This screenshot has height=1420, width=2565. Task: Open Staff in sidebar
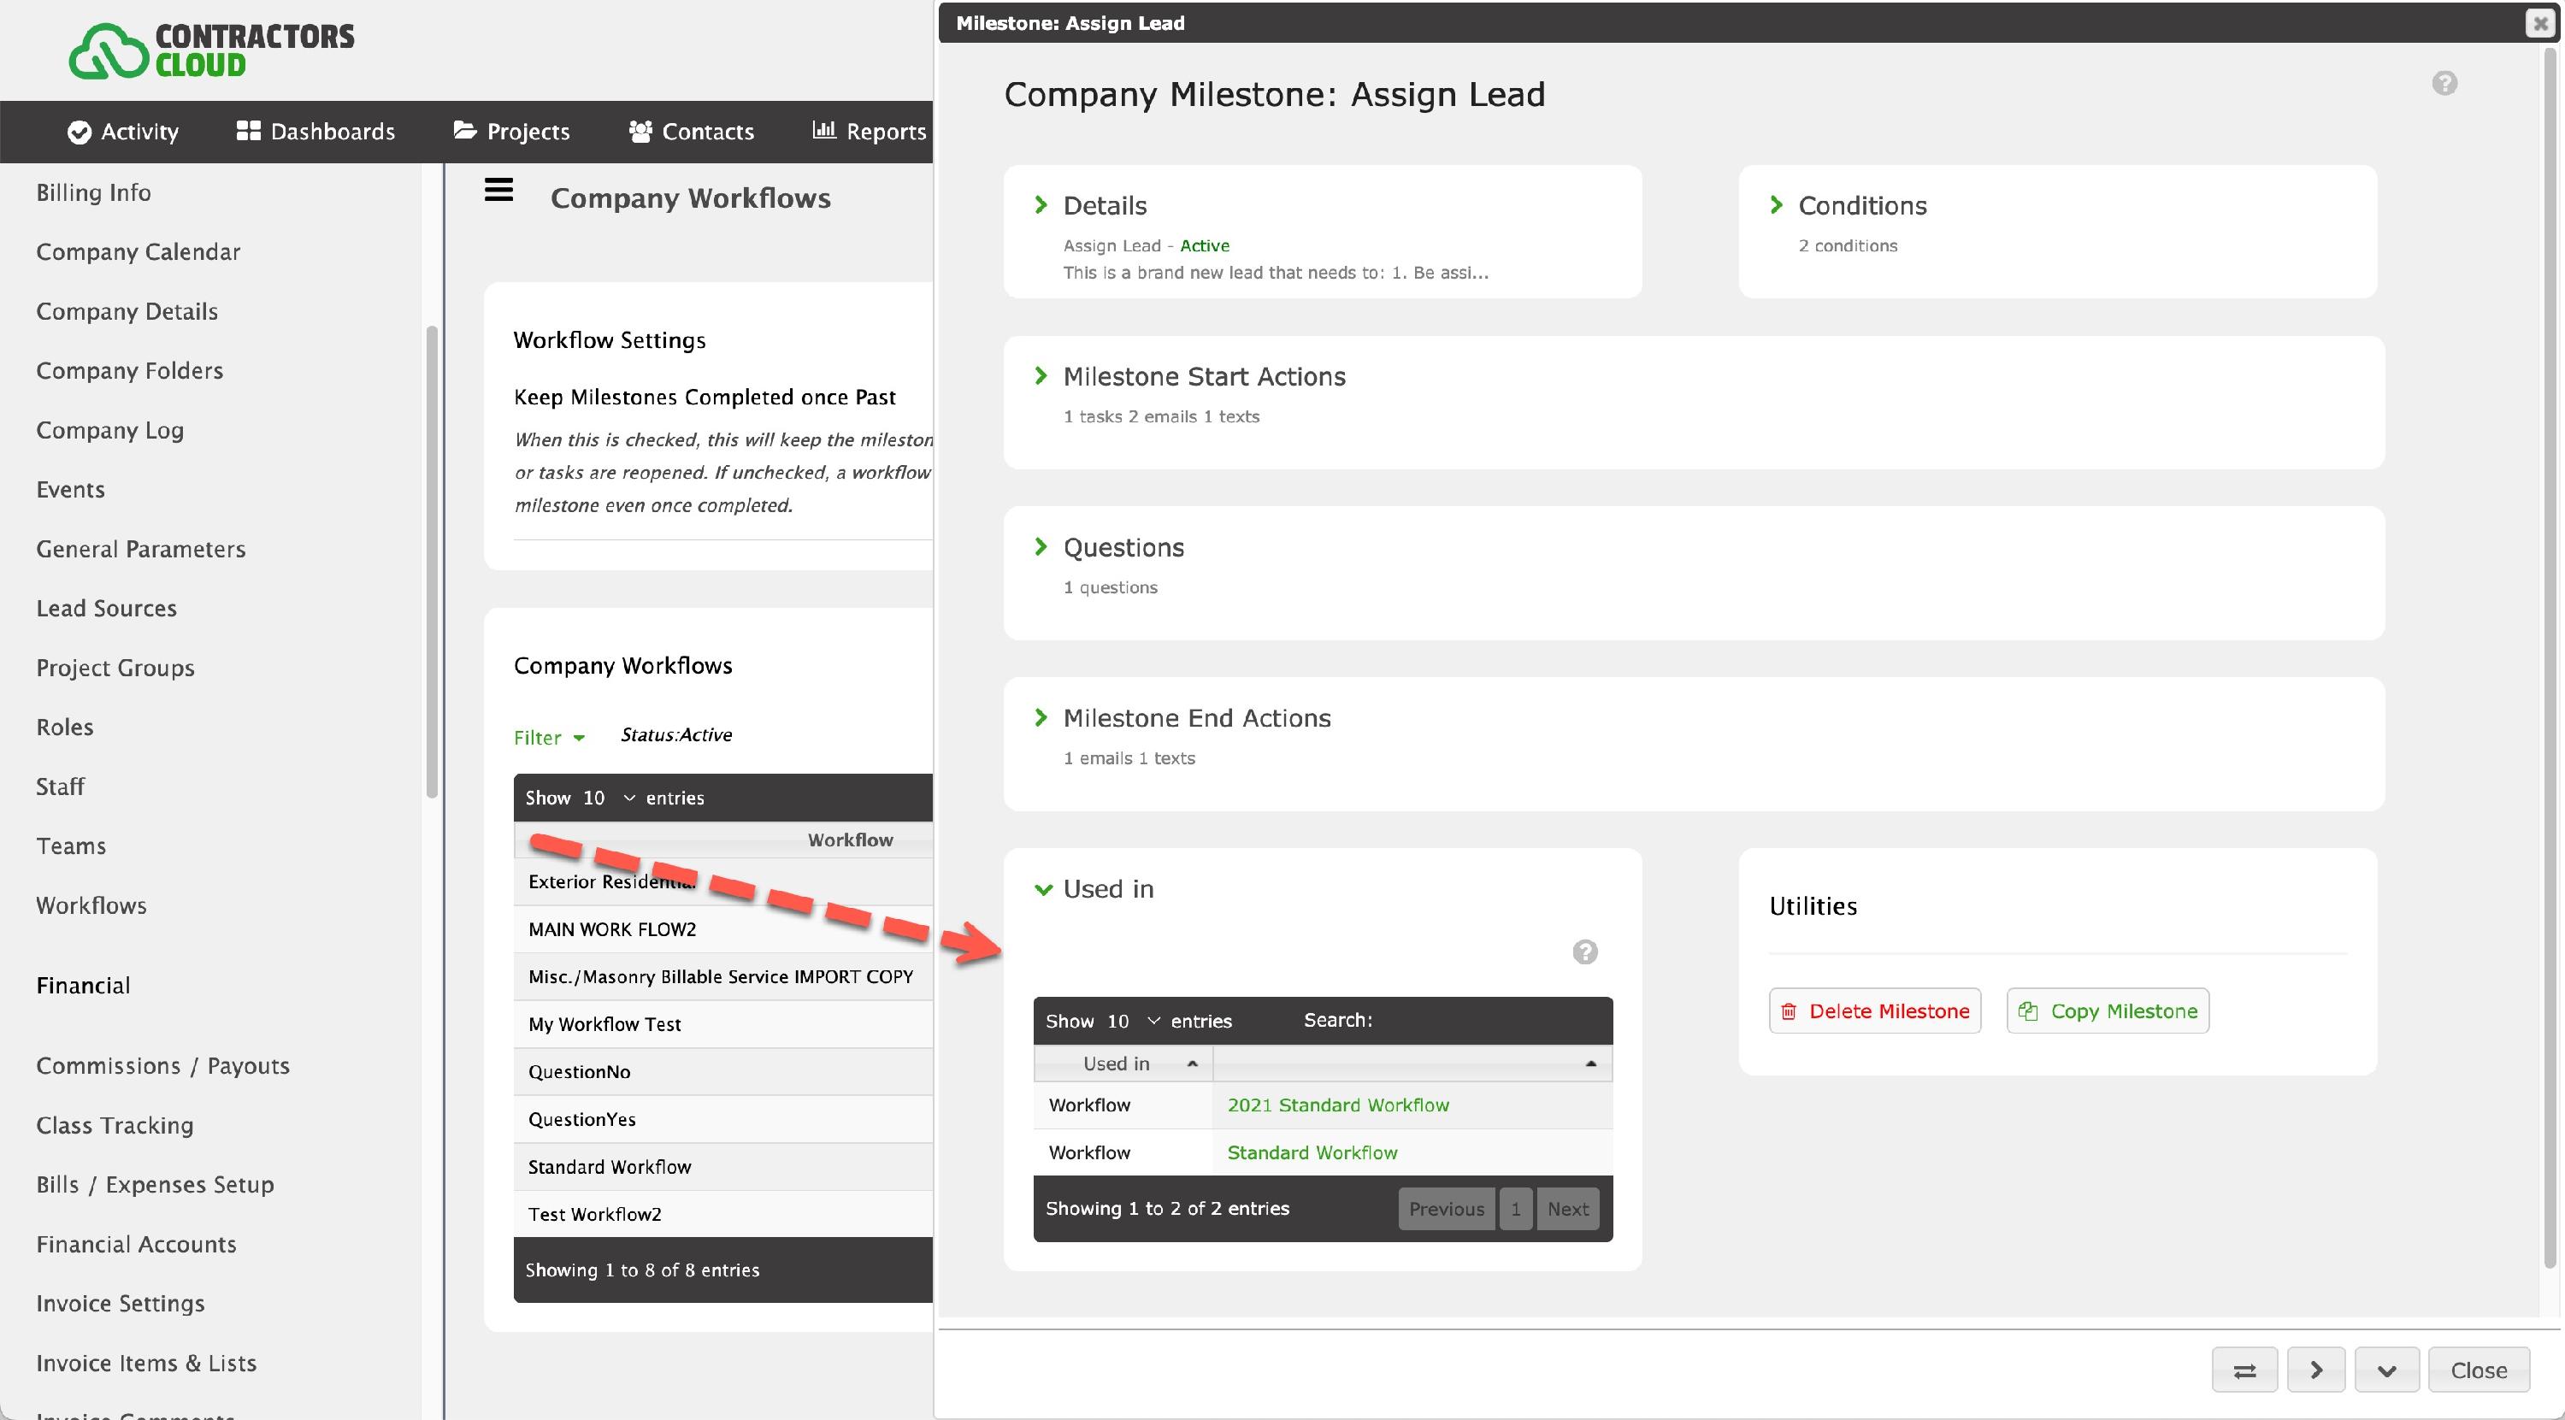tap(60, 787)
